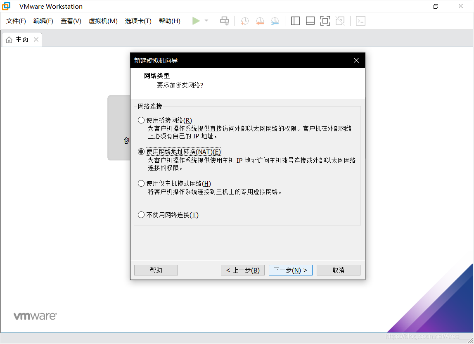Open the Snapshot Manager toolbar icon
The width and height of the screenshot is (474, 344).
275,21
